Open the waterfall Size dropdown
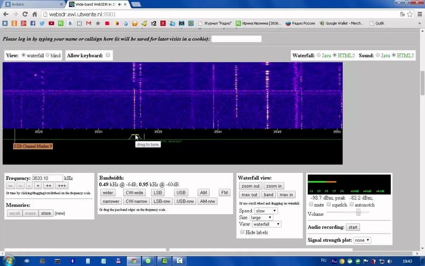The height and width of the screenshot is (266, 425). pos(261,217)
